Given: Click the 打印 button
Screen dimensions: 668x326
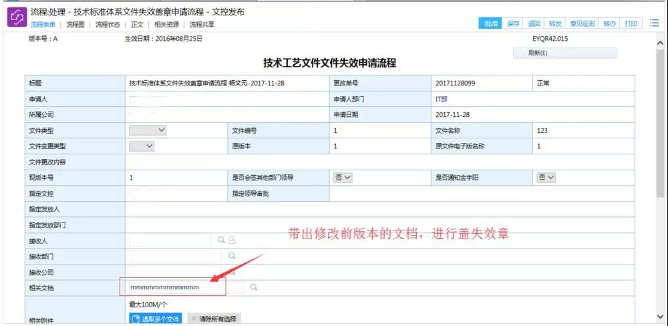Looking at the screenshot, I should [x=631, y=23].
